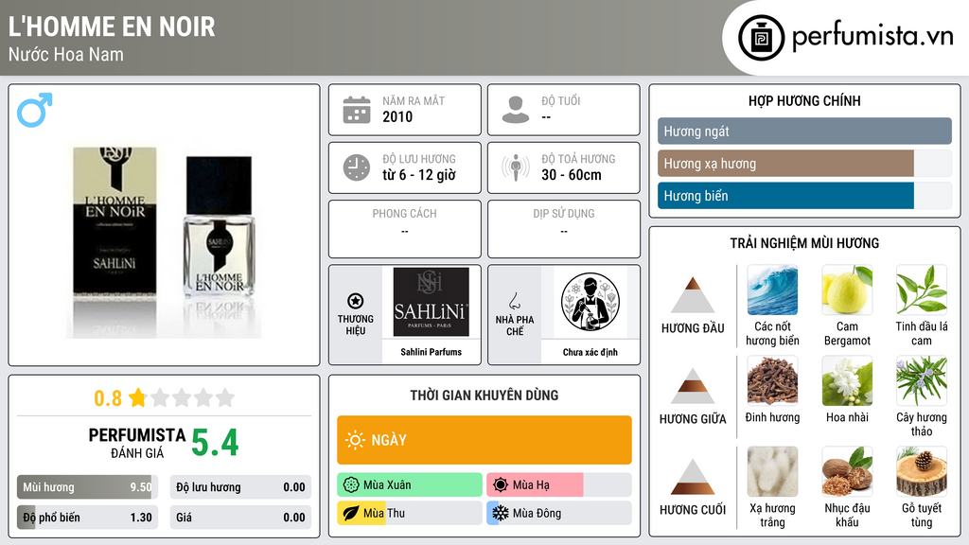Click the Trải nghiệm mùi hương heading
This screenshot has width=969, height=545.
coord(804,243)
